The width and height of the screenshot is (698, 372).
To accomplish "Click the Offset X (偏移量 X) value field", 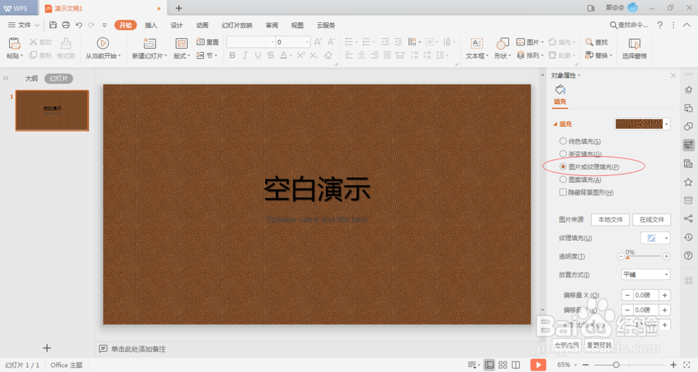I will point(646,295).
